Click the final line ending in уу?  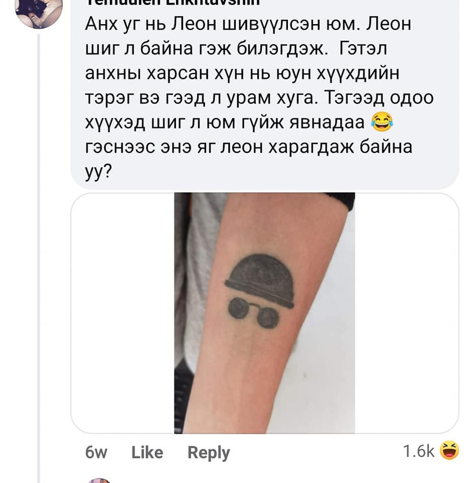[x=98, y=172]
